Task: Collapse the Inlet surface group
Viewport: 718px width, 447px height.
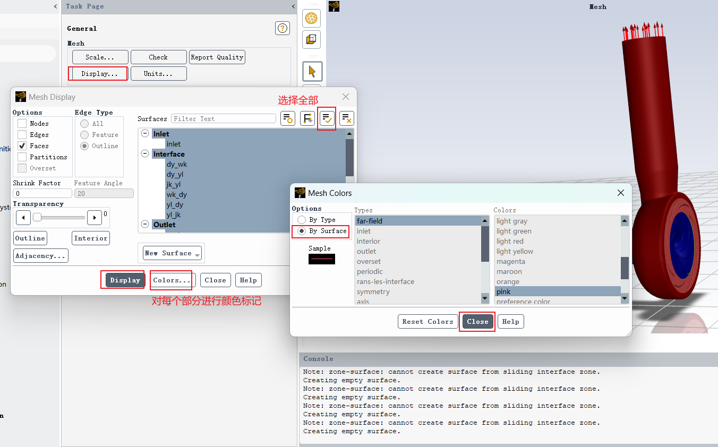Action: coord(145,134)
